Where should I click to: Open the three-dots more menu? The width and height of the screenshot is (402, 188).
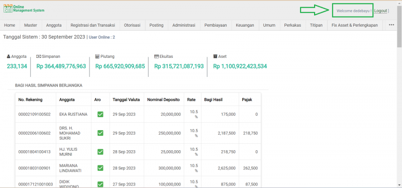[391, 25]
